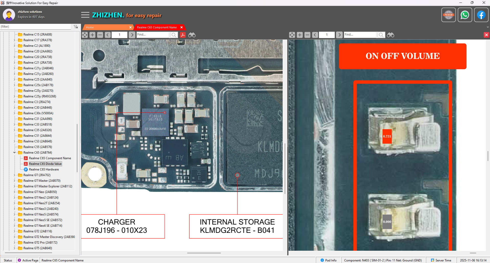Go to previous page in left viewer
The height and width of the screenshot is (263, 490).
coord(108,35)
